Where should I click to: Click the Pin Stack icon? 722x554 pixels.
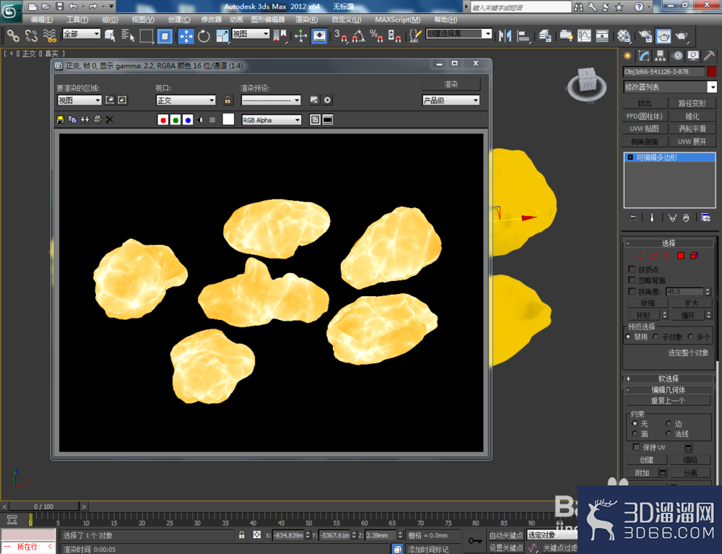(x=632, y=217)
